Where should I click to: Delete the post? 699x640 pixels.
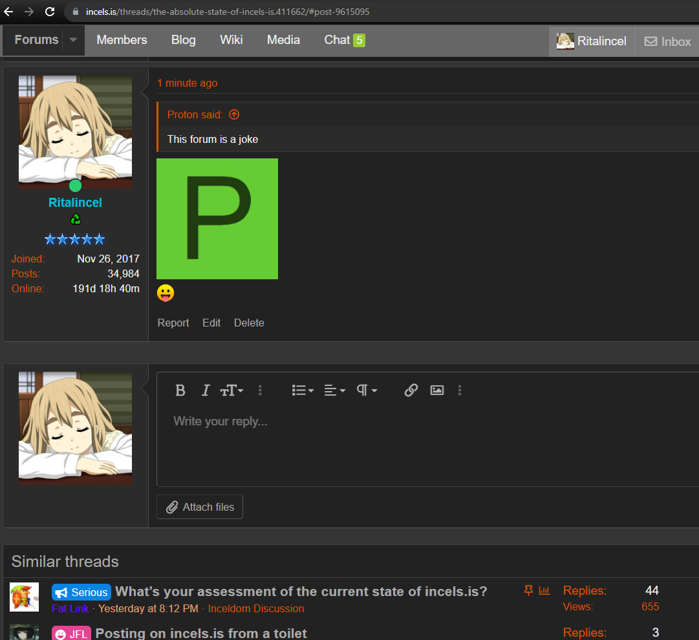click(249, 323)
